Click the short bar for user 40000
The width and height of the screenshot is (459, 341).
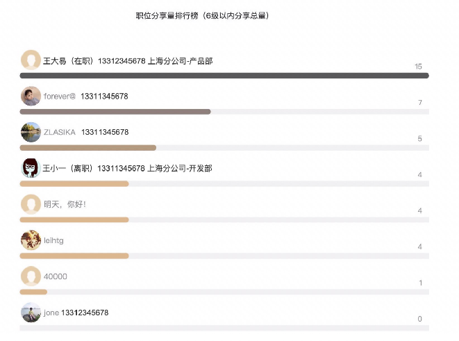point(33,292)
